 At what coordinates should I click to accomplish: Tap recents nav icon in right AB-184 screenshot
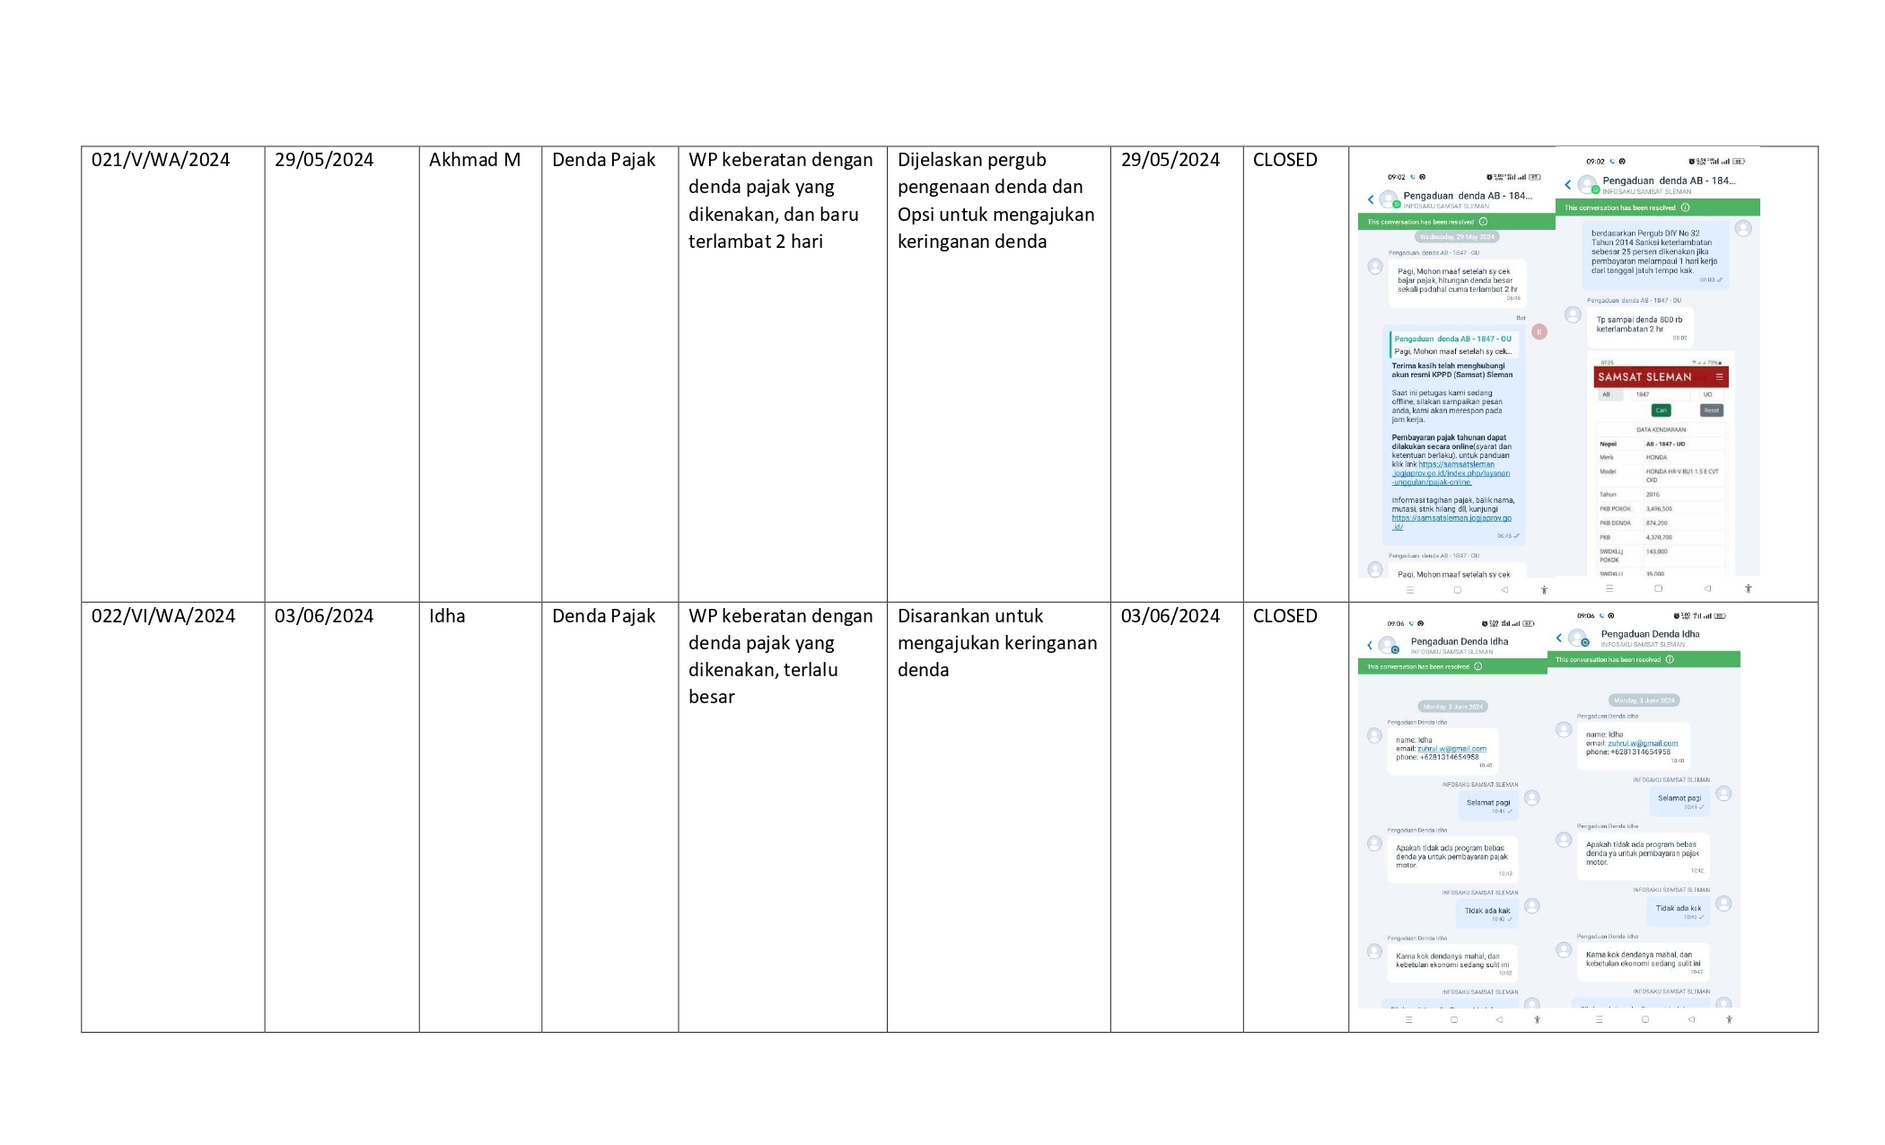click(1609, 588)
